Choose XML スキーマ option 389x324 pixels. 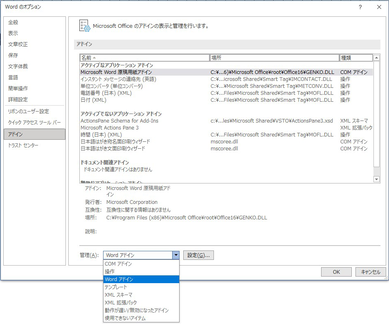141,295
